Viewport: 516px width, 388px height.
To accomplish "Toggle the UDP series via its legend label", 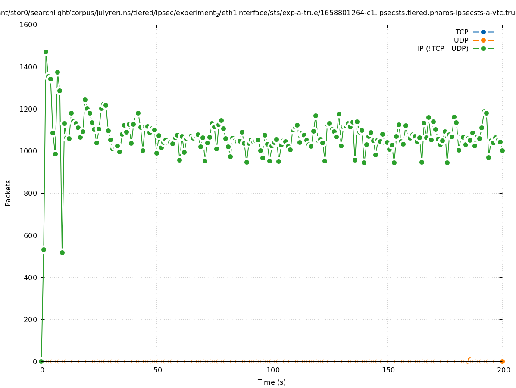I will point(461,40).
